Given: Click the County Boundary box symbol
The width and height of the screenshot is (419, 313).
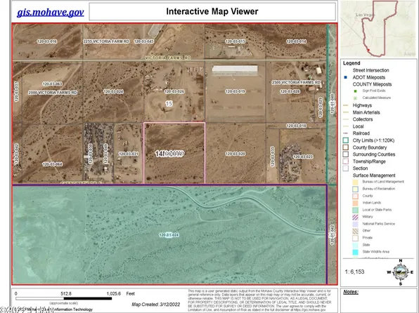Looking at the screenshot, I should click(x=346, y=147).
